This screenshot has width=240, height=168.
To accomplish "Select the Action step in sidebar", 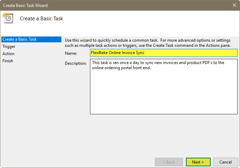I will pos(8,54).
